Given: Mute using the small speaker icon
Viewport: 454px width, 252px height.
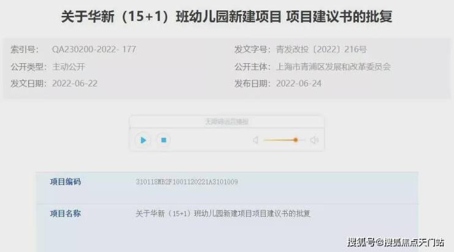Looking at the screenshot, I should coord(255,140).
